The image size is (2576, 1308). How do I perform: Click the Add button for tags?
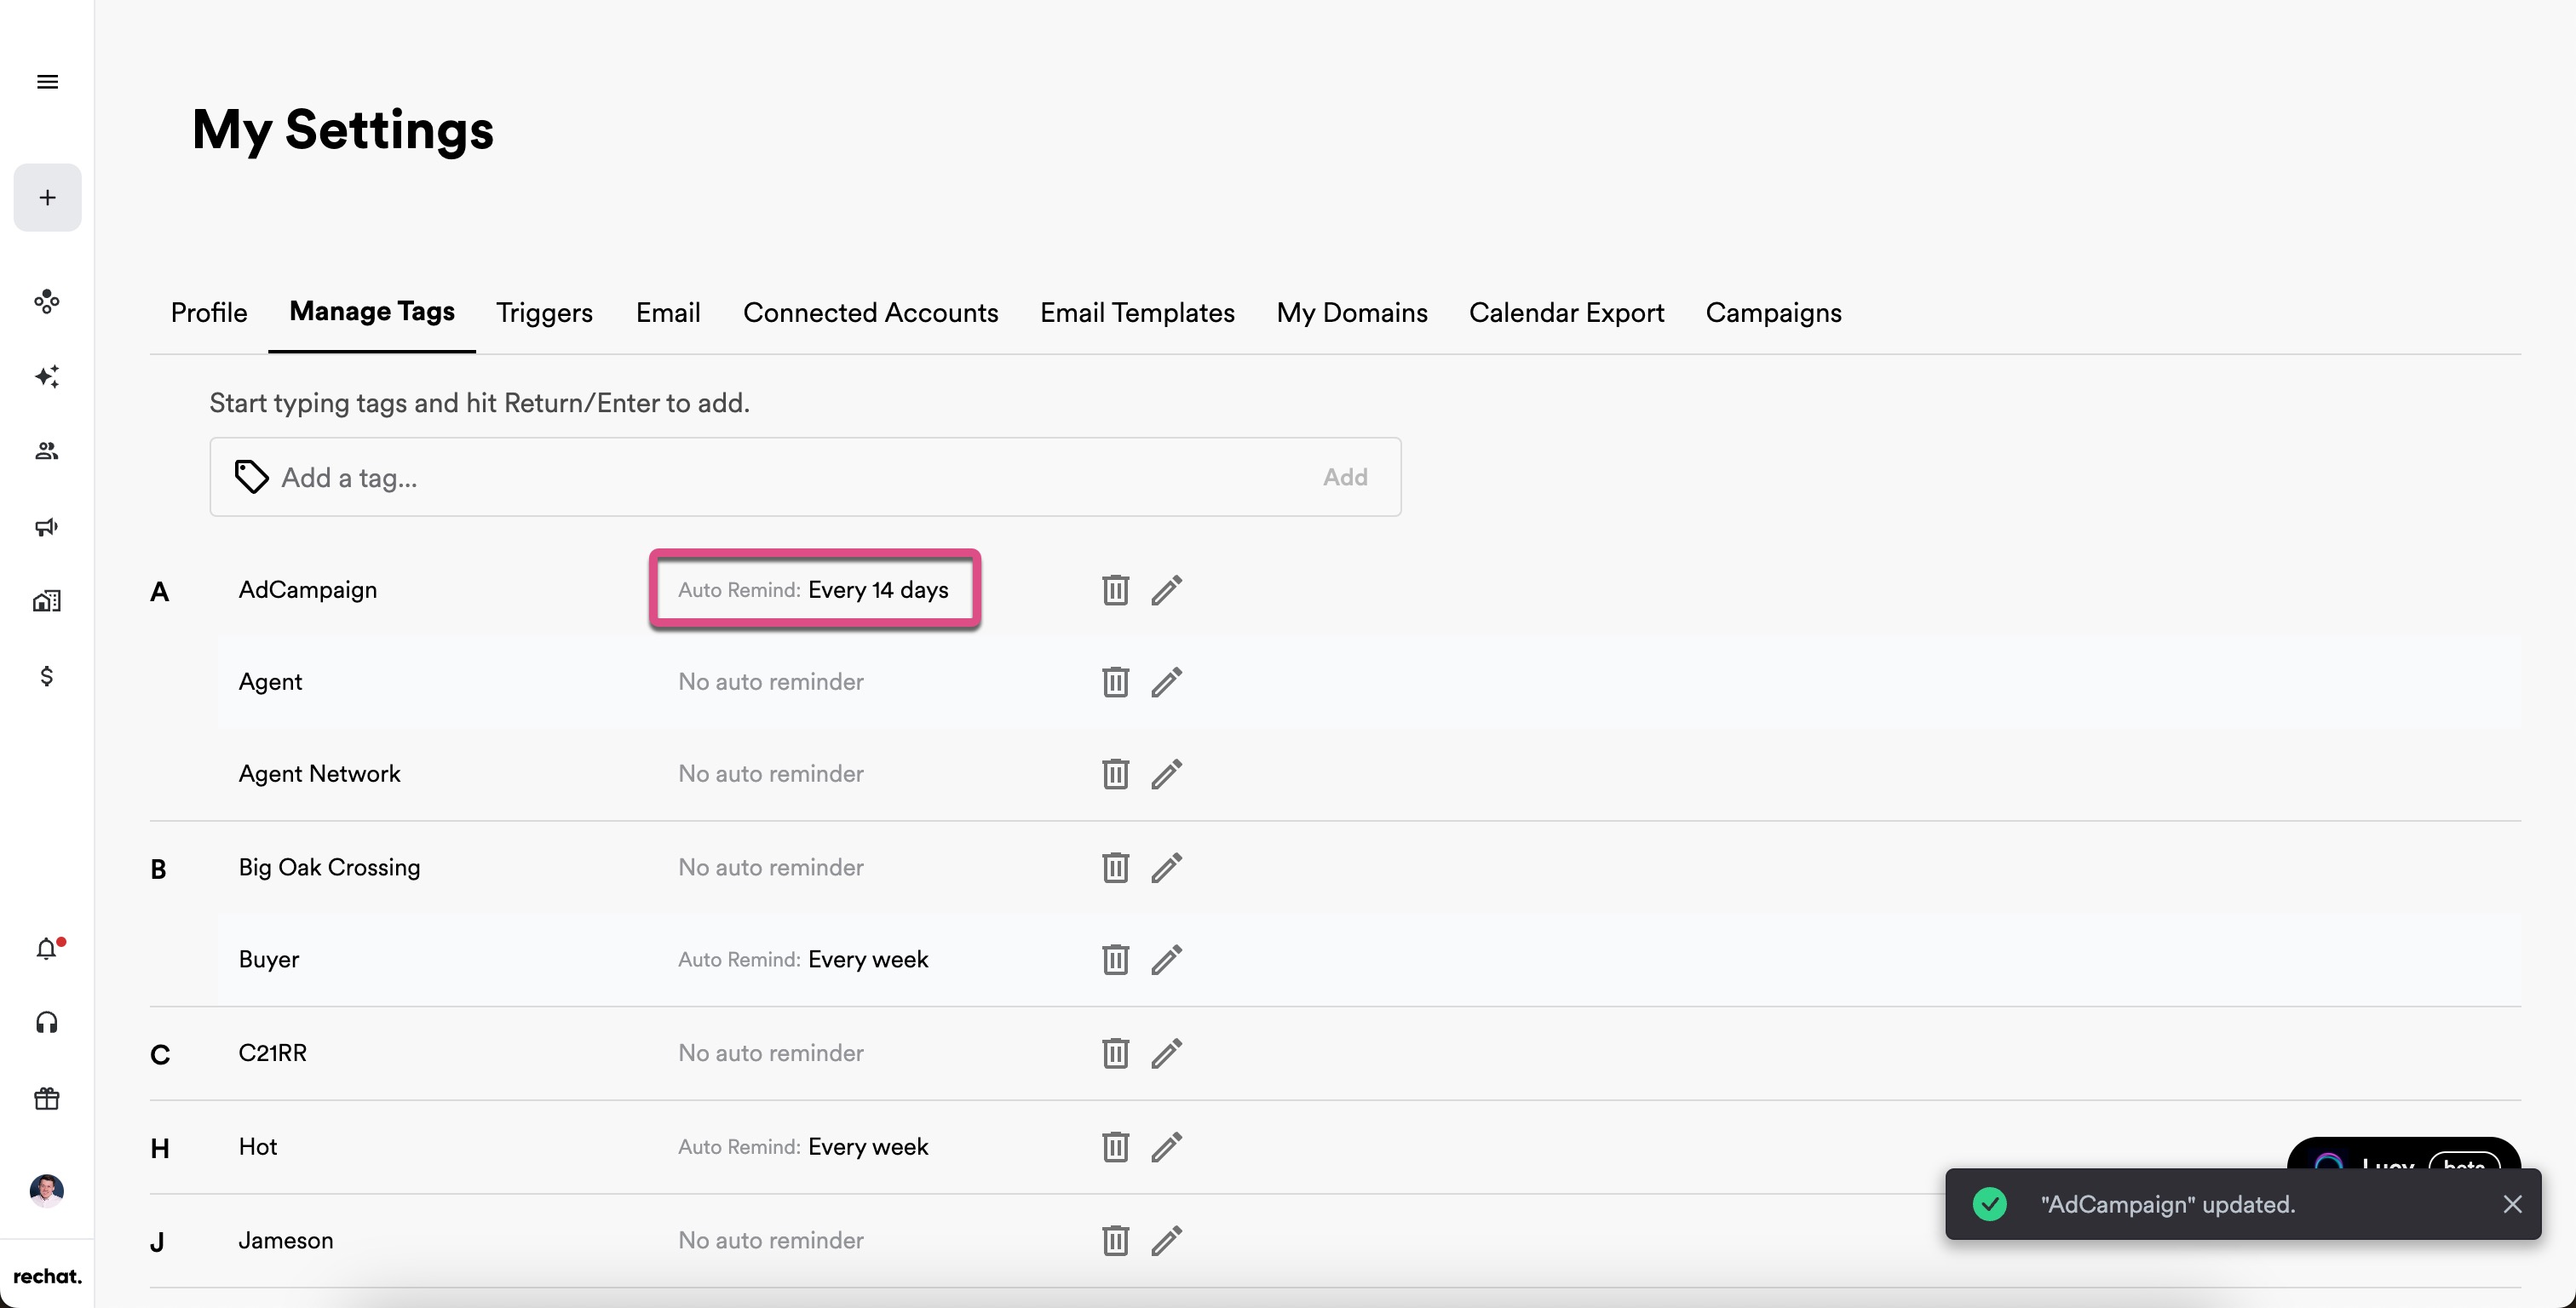pos(1344,477)
